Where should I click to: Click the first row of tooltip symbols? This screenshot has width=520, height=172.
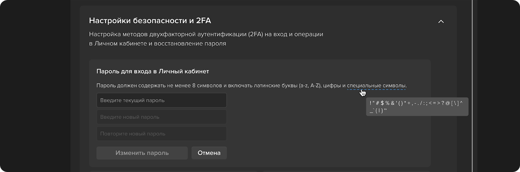click(x=416, y=103)
